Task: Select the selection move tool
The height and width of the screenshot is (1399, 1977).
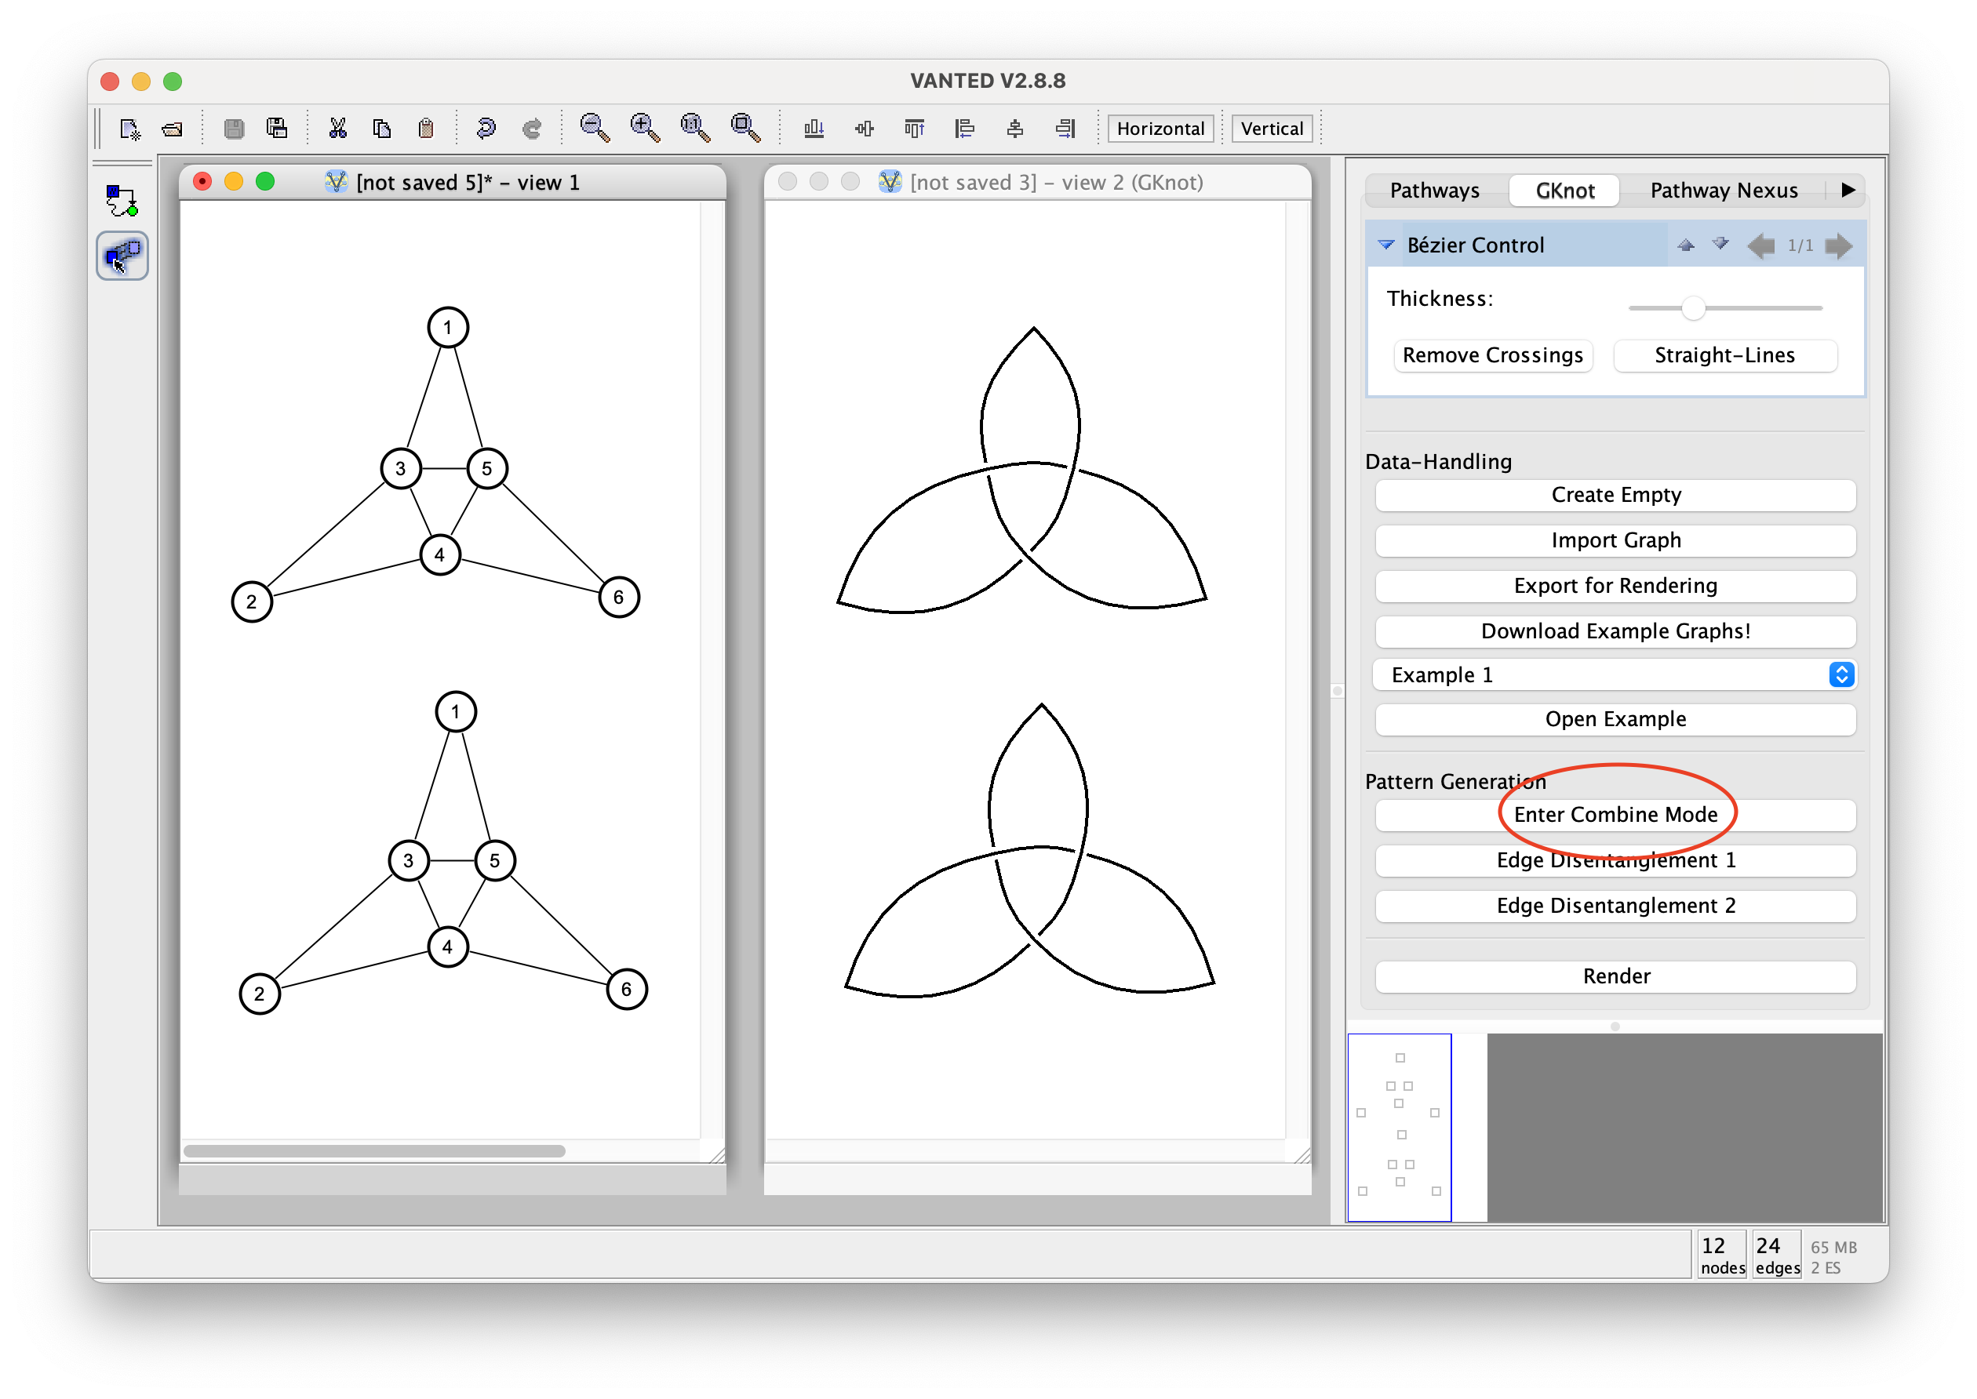Action: pos(122,256)
